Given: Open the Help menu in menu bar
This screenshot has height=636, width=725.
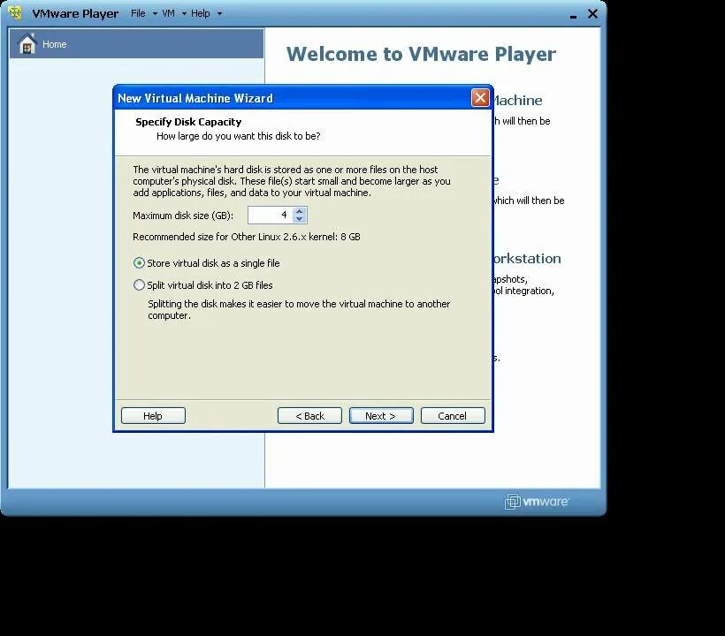Looking at the screenshot, I should pyautogui.click(x=200, y=13).
